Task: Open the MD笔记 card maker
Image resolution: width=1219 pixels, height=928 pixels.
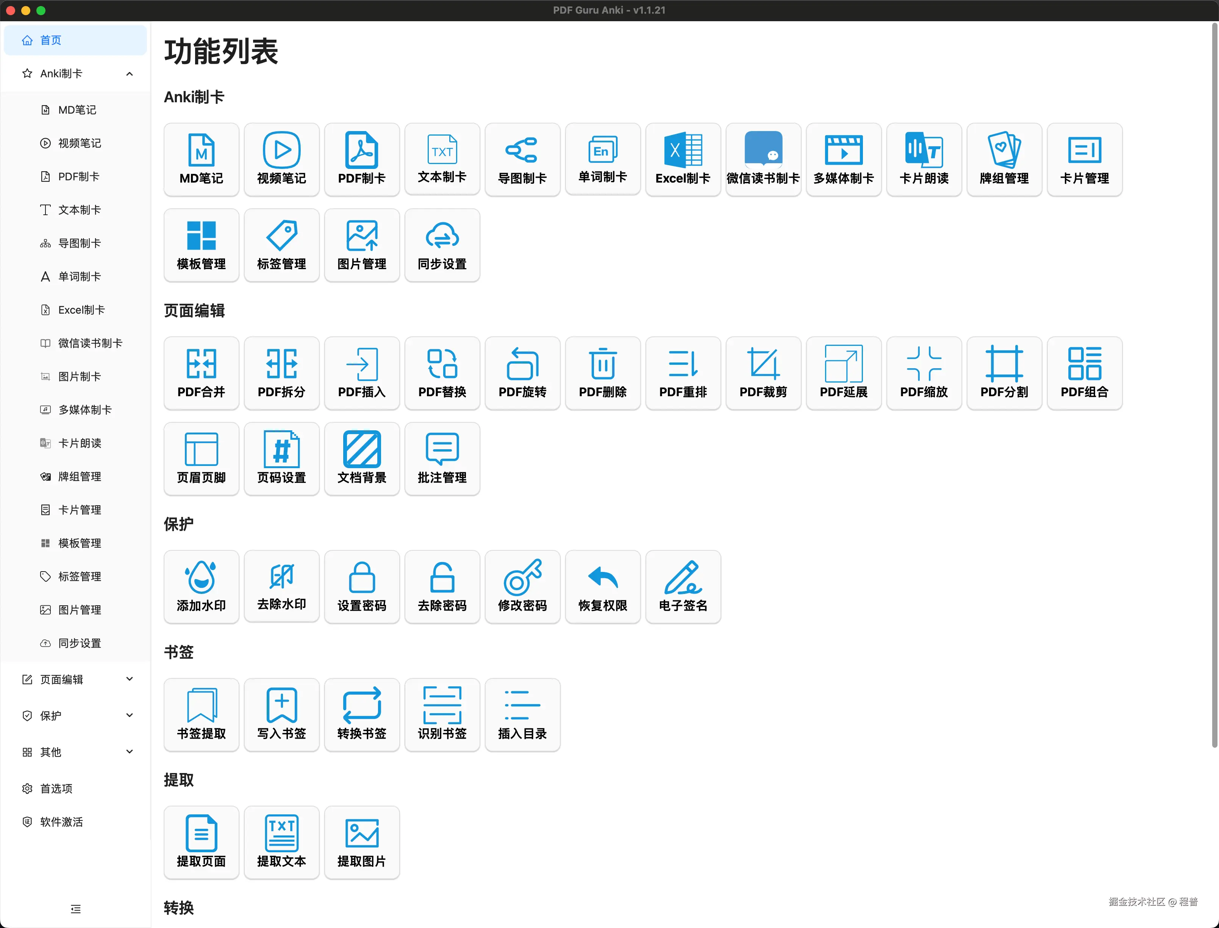Action: 201,159
